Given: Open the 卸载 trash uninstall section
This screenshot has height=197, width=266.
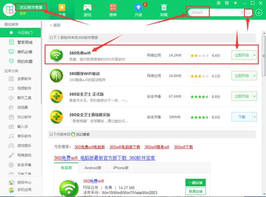Looking at the screenshot, I should tap(164, 10).
